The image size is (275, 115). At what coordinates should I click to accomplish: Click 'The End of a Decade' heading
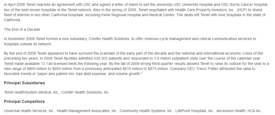tap(22, 29)
